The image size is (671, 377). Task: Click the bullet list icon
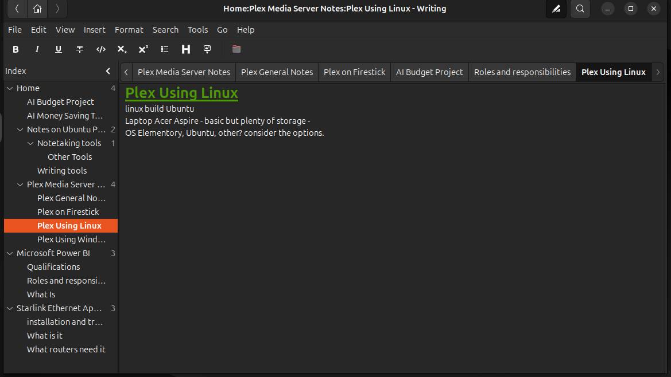[165, 49]
